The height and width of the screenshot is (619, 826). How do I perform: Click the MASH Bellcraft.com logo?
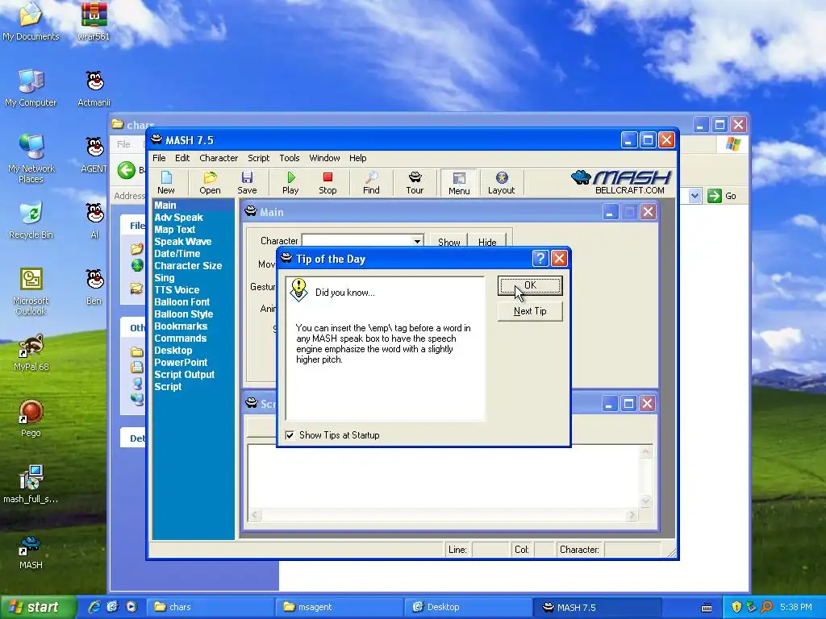click(x=622, y=182)
